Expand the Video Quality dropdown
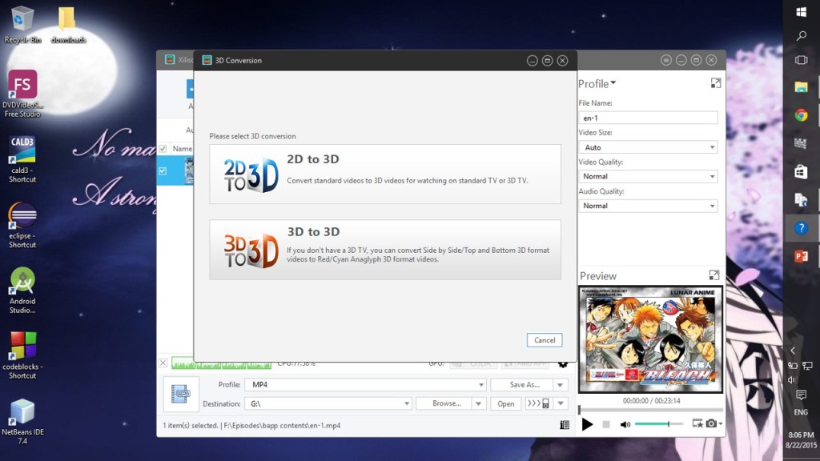The image size is (820, 461). [x=648, y=176]
